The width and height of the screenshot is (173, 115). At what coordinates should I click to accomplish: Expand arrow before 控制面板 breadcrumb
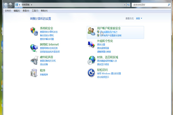[20, 5]
